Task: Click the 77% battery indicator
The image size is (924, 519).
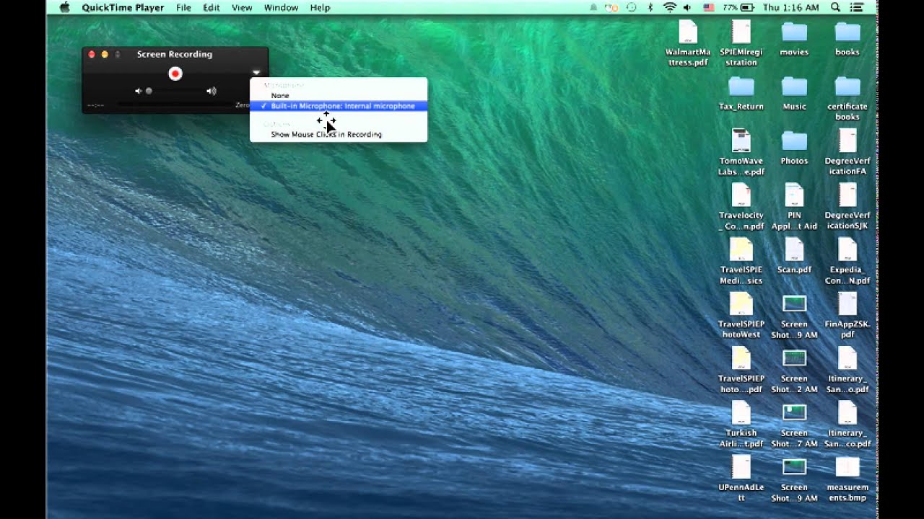Action: [x=739, y=7]
